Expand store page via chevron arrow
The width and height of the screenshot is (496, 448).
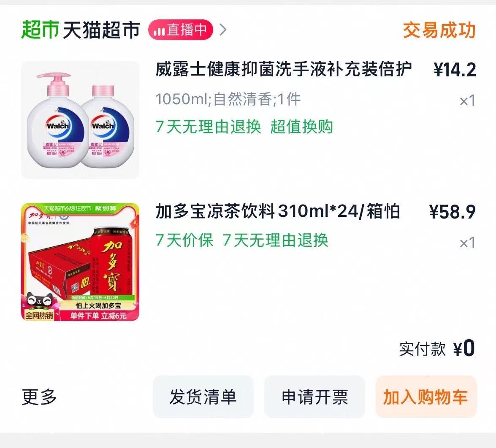223,30
